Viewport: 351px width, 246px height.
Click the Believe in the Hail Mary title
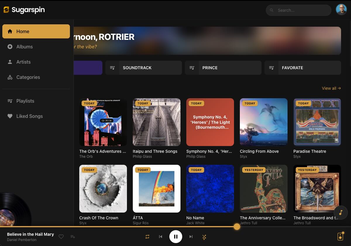30,234
